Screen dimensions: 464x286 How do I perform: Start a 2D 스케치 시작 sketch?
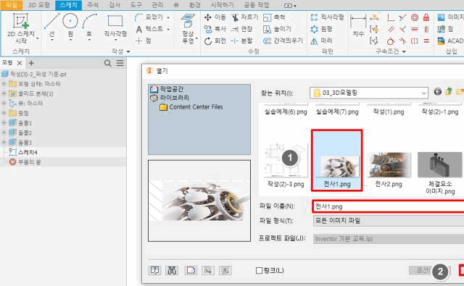[21, 28]
